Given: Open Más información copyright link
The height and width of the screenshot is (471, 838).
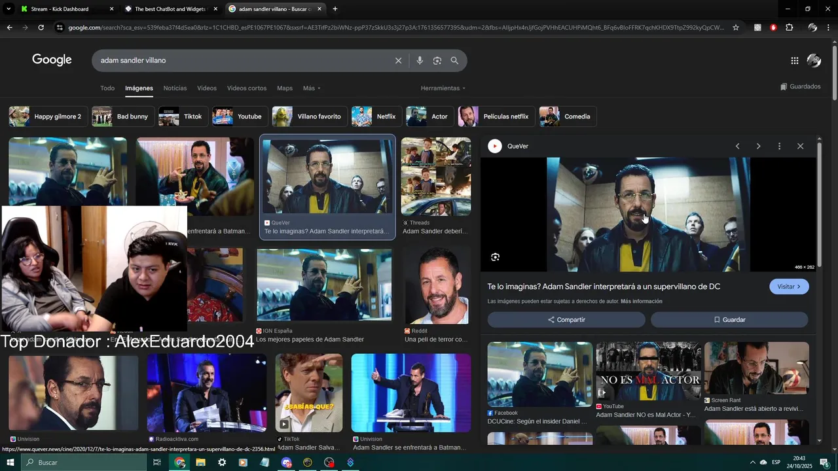Looking at the screenshot, I should pos(642,302).
